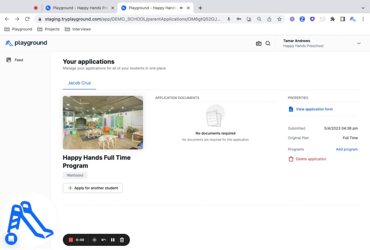This screenshot has width=370, height=250.
Task: Delete the recording with trash icon
Action: [122, 240]
